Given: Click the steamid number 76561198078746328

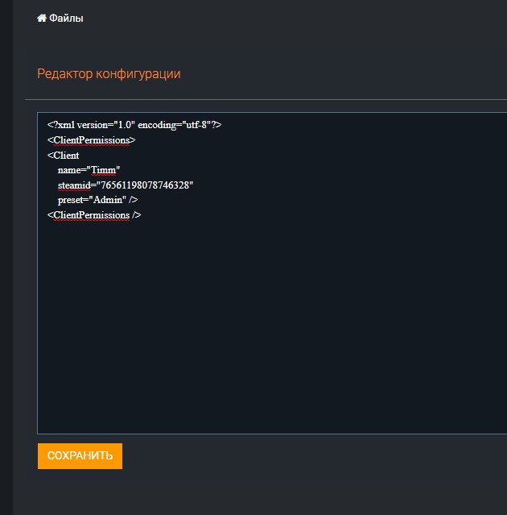Looking at the screenshot, I should (x=145, y=185).
